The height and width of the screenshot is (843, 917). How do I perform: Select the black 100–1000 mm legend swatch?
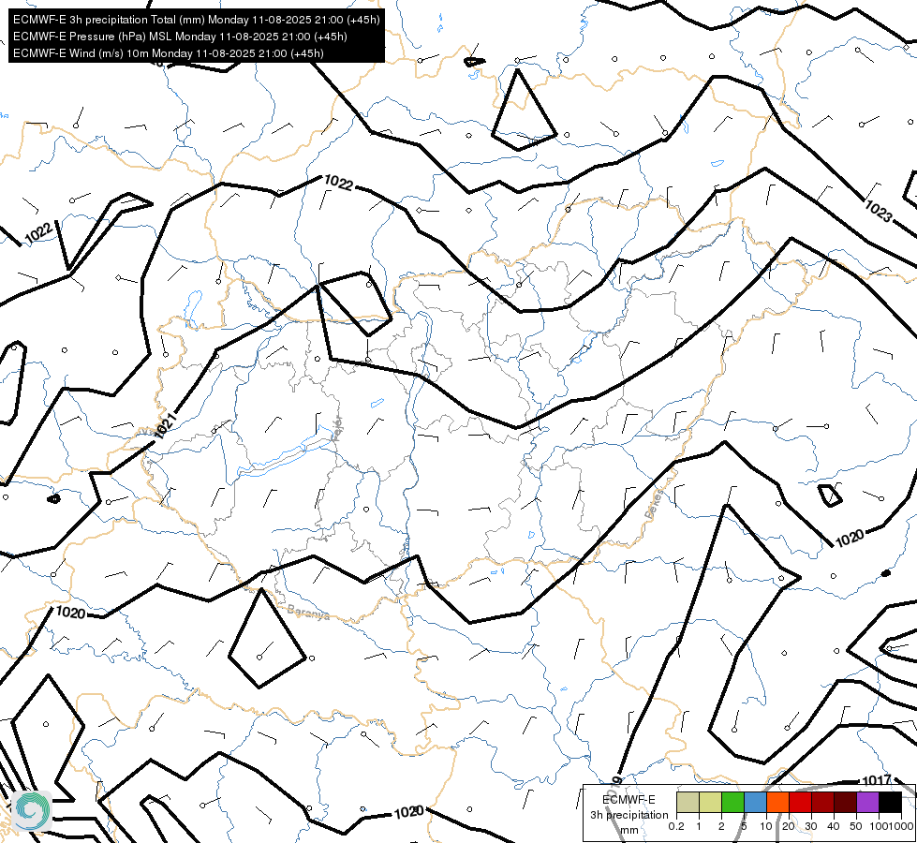click(x=890, y=802)
